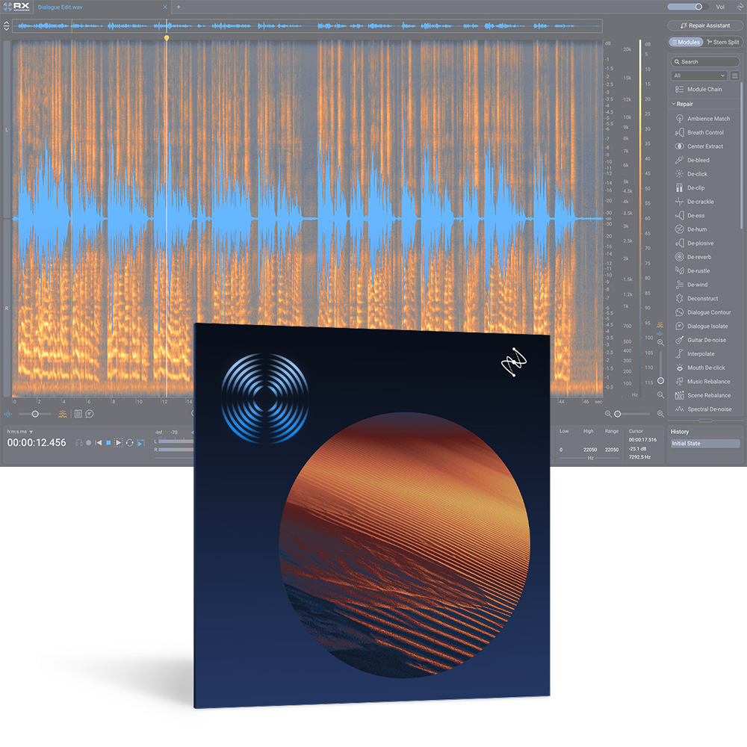
Task: Click the speech bubble comments icon
Action: tap(90, 414)
